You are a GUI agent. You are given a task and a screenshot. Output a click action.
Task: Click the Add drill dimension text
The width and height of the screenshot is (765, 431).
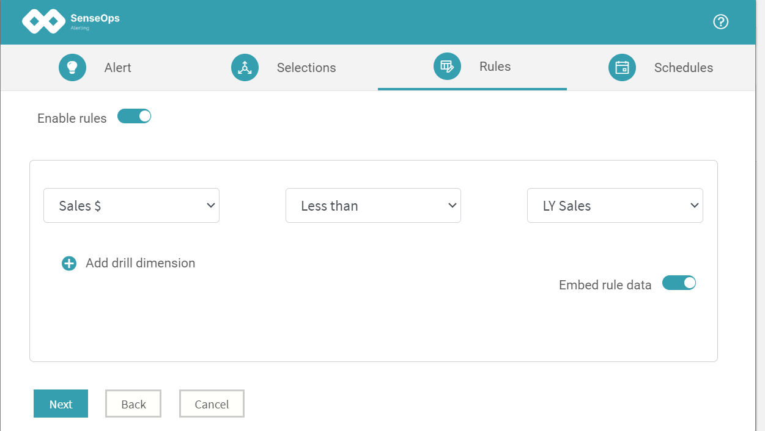[x=140, y=263]
